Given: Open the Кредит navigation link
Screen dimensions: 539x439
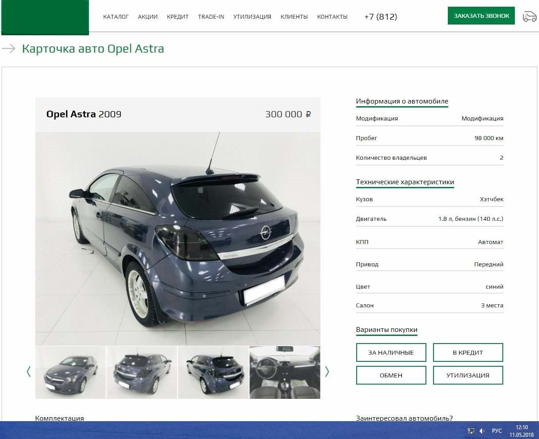Looking at the screenshot, I should (177, 17).
